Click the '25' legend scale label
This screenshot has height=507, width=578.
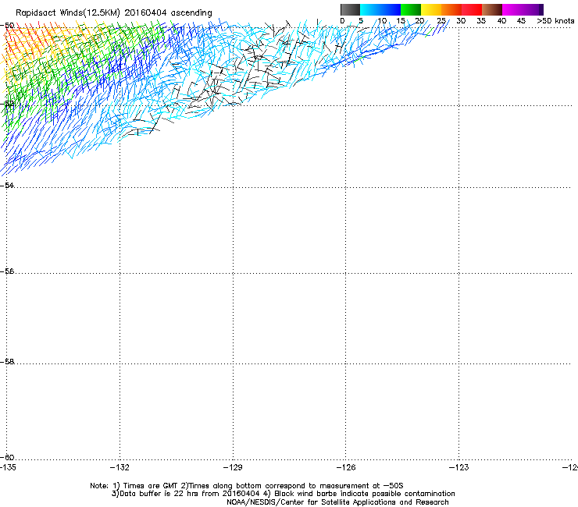click(x=441, y=20)
